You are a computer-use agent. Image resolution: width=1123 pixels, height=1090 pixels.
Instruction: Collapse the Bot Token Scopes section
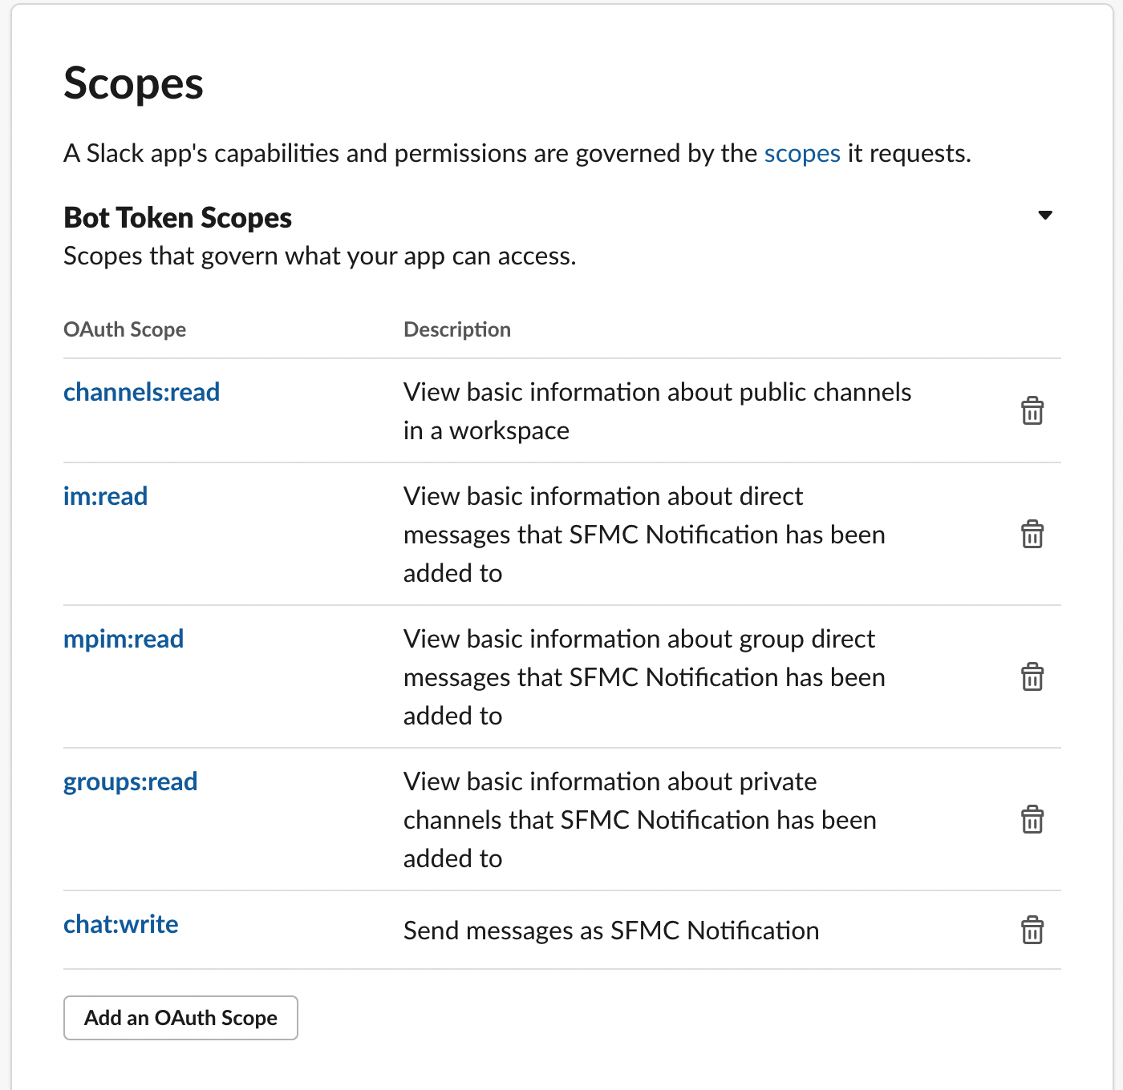click(x=1044, y=215)
